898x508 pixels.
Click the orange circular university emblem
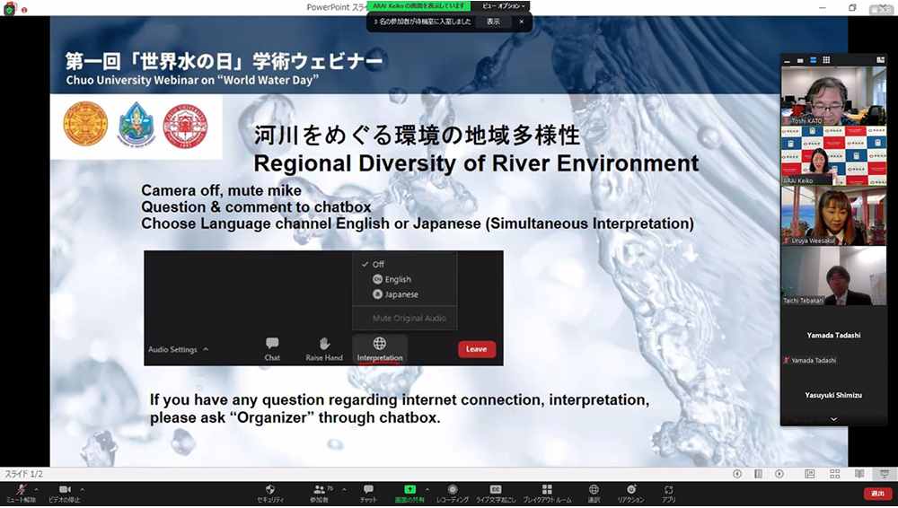click(x=85, y=124)
